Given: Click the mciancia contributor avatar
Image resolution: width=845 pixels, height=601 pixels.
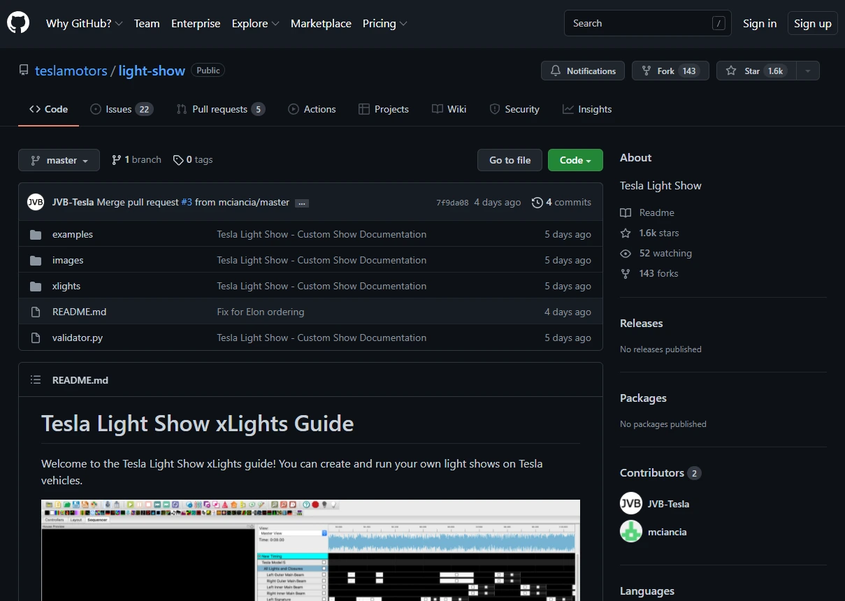Looking at the screenshot, I should coord(631,531).
